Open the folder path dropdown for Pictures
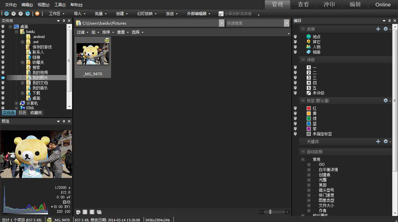Viewport: 398px width, 222px height. (x=221, y=23)
